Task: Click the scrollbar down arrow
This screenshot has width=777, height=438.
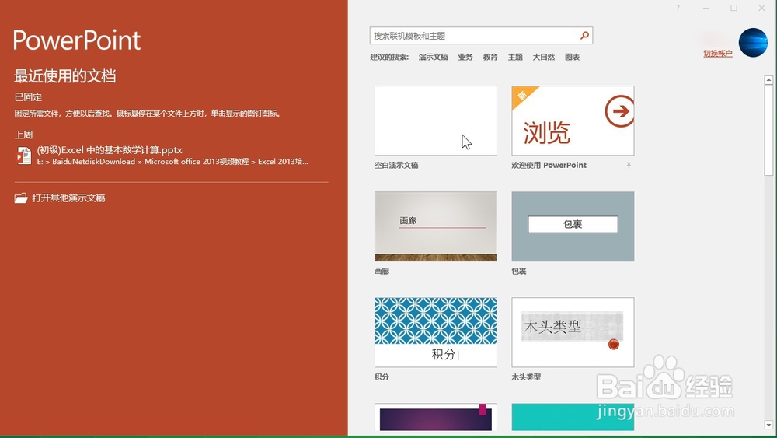Action: [768, 425]
